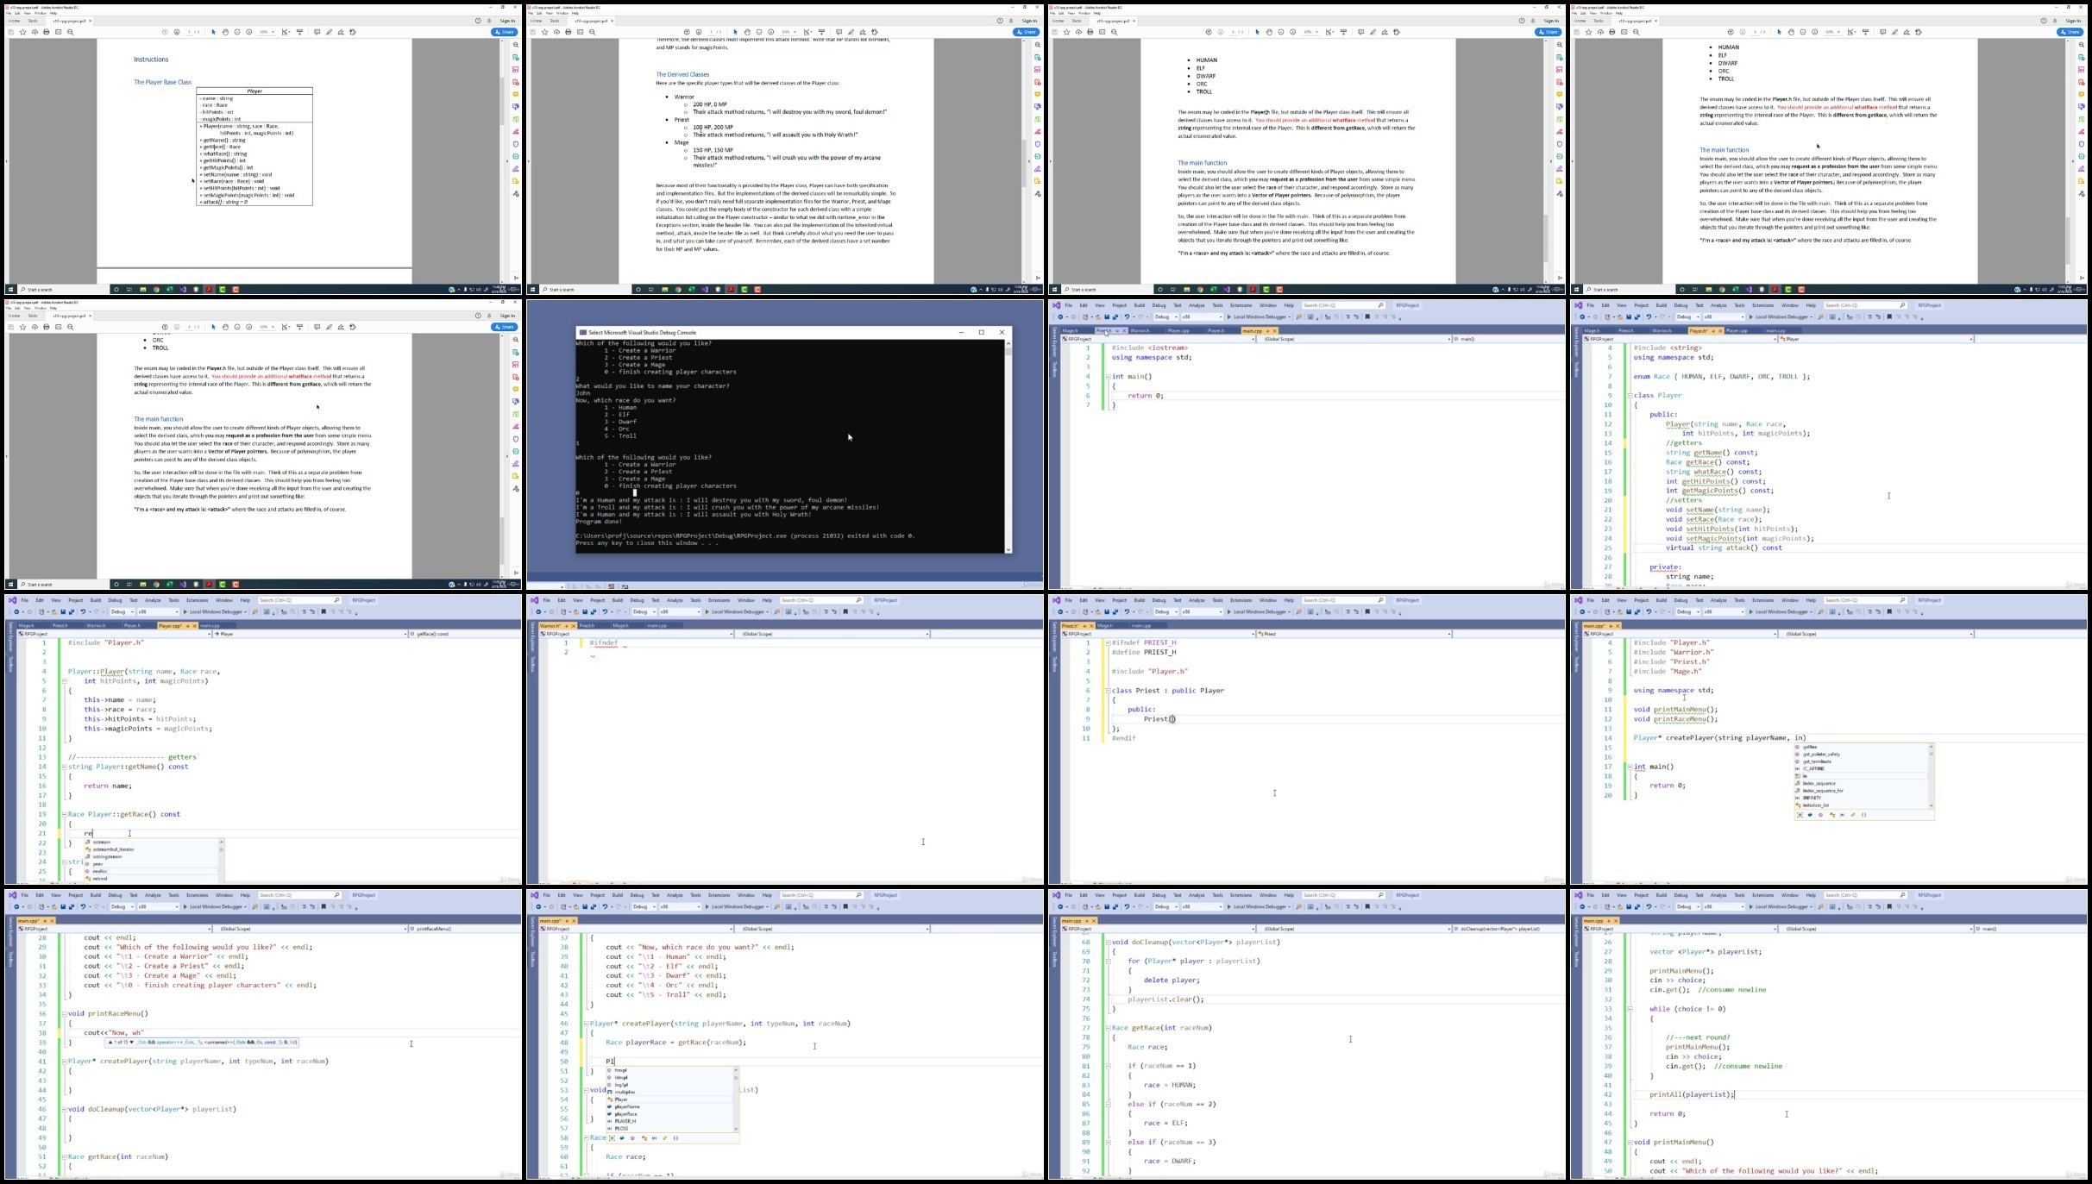Open x86 platform dropdown in seven-line main.cpp window

[x=1202, y=316]
